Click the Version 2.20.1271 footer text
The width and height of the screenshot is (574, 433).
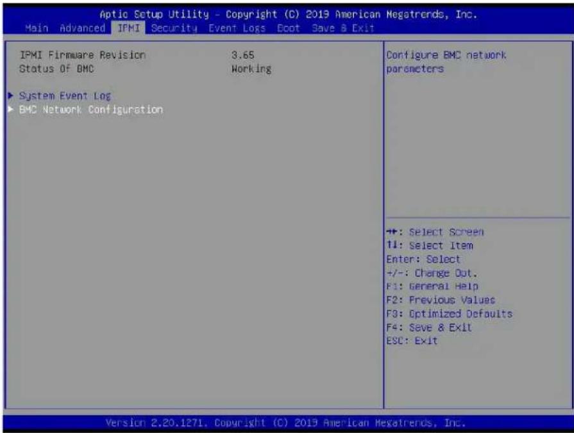tap(285, 423)
